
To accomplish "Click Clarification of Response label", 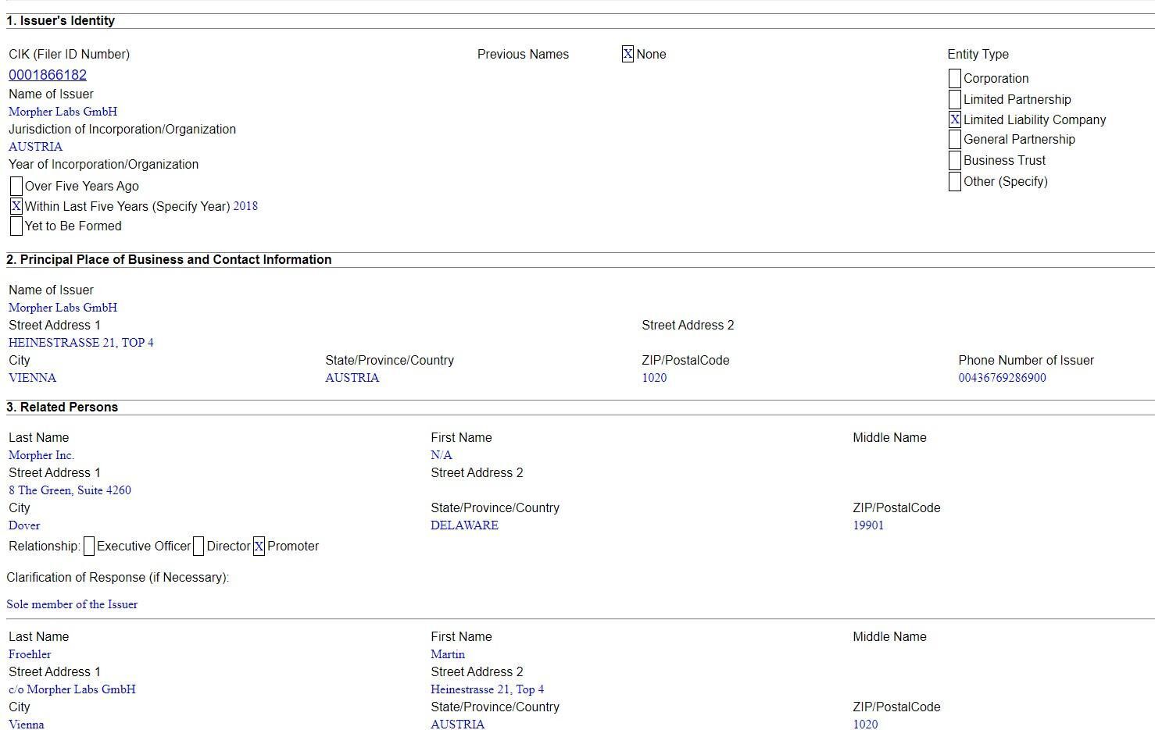I will (118, 577).
